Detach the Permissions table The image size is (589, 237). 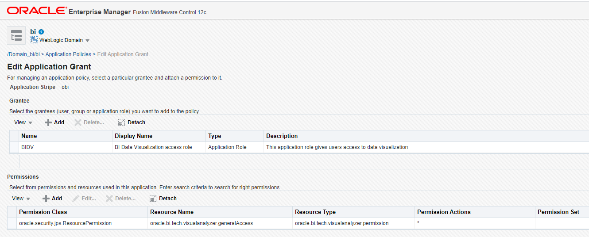coord(163,199)
